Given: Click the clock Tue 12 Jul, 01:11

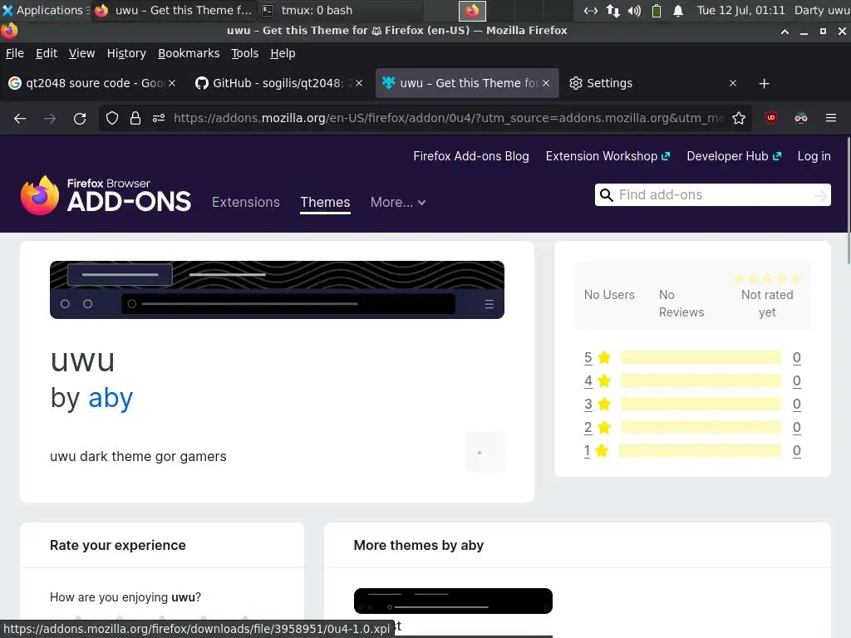Looking at the screenshot, I should [x=740, y=10].
